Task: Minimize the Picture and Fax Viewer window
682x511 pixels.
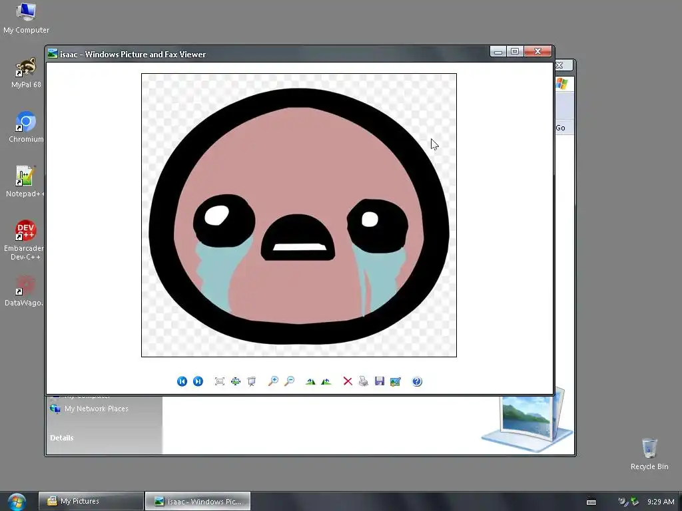Action: (498, 52)
